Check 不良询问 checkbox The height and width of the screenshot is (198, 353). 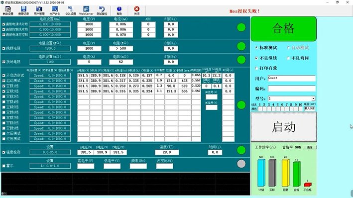pos(288,58)
